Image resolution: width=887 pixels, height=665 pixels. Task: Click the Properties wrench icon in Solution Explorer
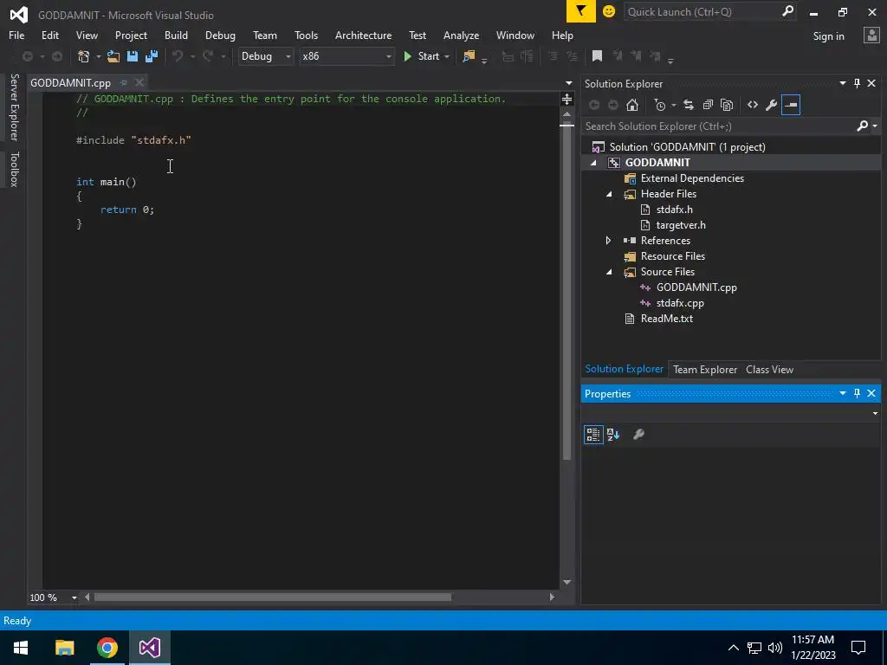click(x=771, y=105)
